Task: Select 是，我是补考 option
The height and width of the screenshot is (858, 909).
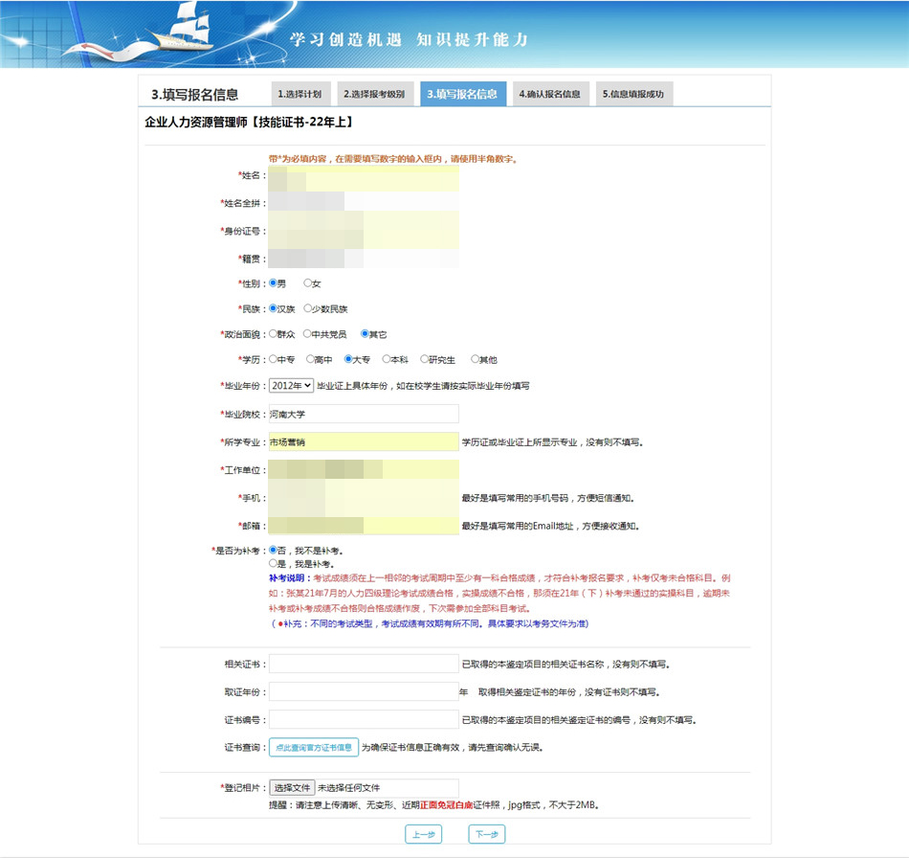Action: (273, 563)
